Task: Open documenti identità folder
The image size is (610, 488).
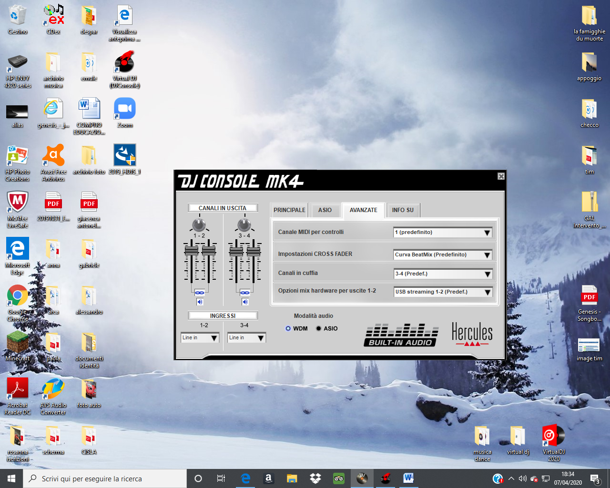Action: coord(89,350)
